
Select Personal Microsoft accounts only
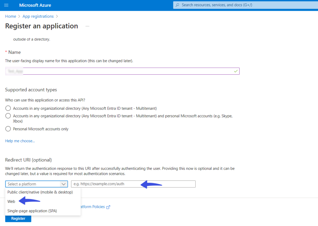(8, 129)
